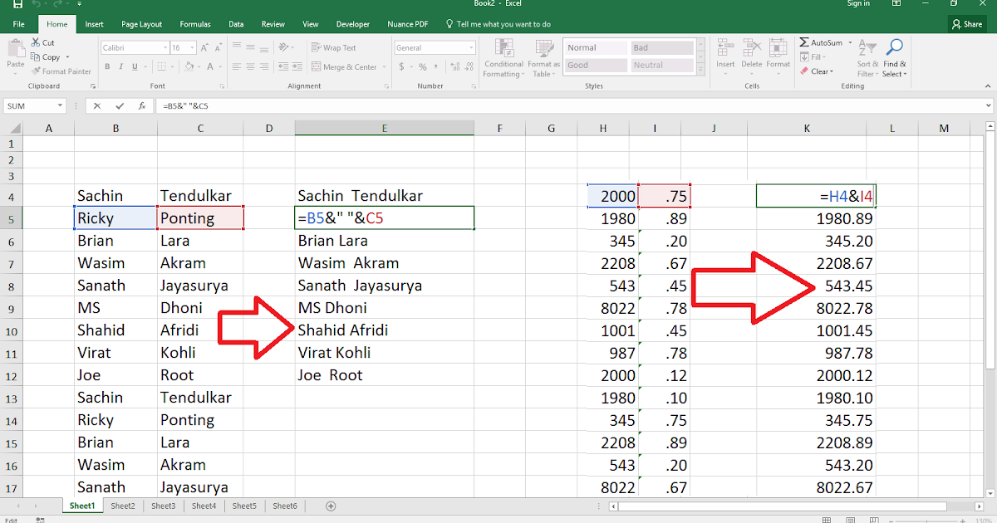Add a new sheet with plus button
This screenshot has width=997, height=523.
coord(331,506)
